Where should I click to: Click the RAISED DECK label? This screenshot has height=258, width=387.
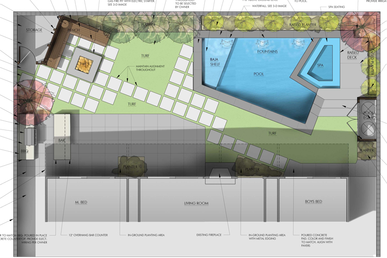point(353,55)
